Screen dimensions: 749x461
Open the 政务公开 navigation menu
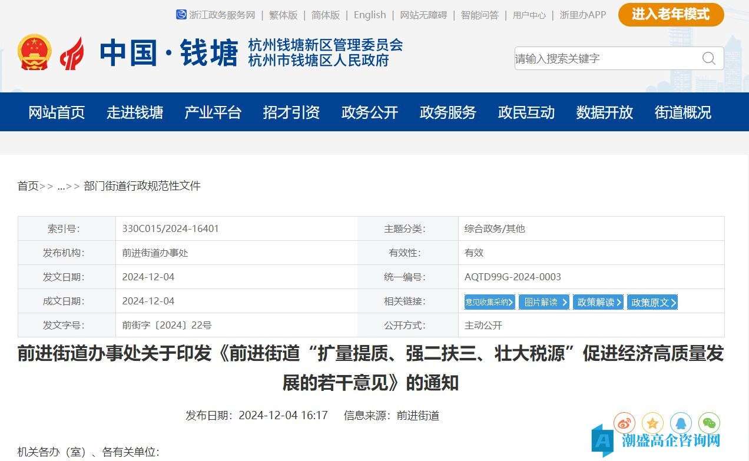point(370,112)
